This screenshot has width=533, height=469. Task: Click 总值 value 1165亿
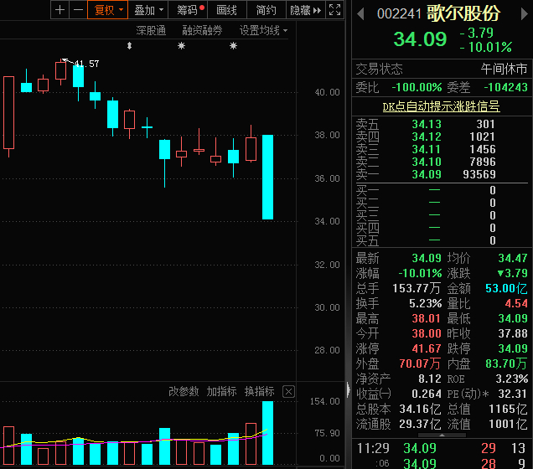[x=508, y=409]
